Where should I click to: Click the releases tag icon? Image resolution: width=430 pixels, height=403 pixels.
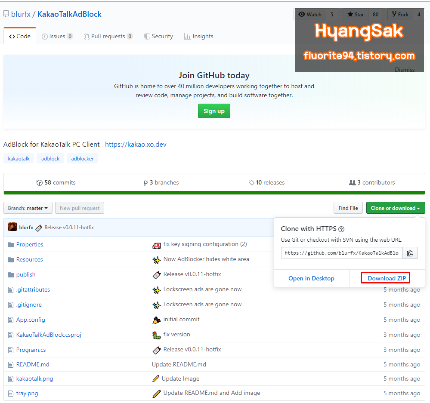[x=251, y=182]
